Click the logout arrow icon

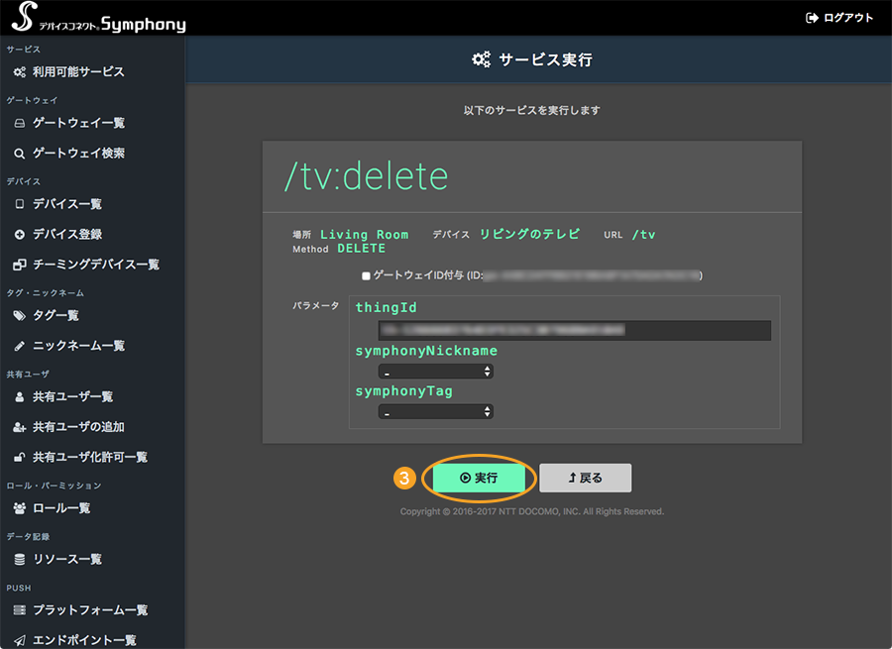pyautogui.click(x=812, y=18)
